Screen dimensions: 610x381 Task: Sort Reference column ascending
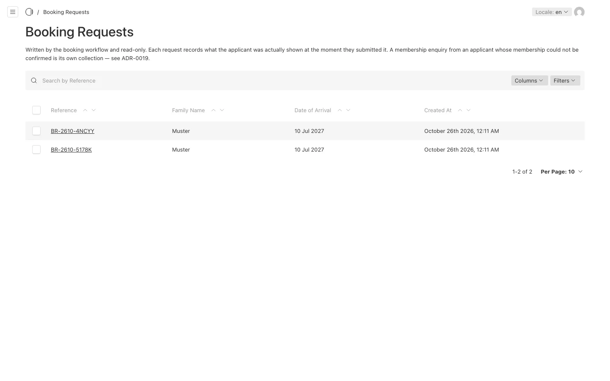coord(85,110)
